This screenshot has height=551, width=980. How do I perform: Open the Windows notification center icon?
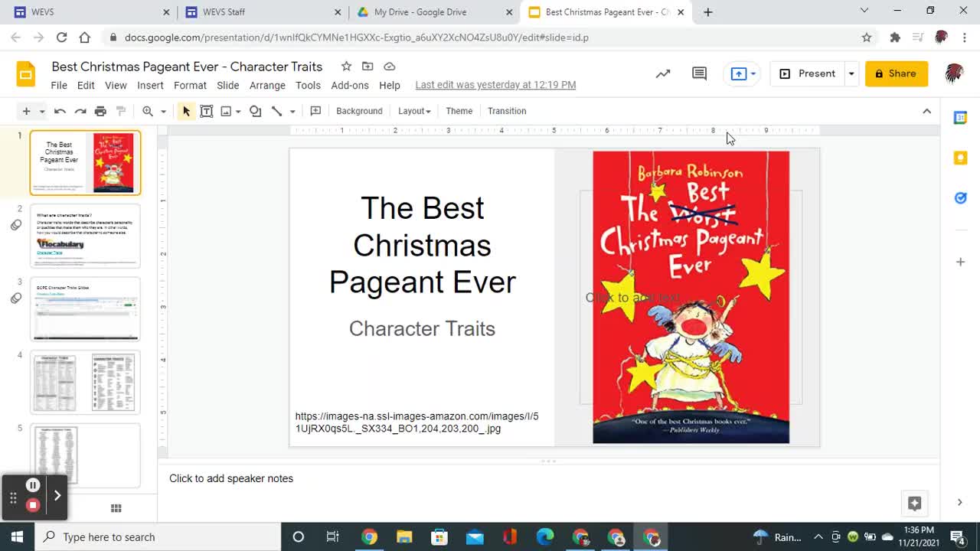[957, 536]
